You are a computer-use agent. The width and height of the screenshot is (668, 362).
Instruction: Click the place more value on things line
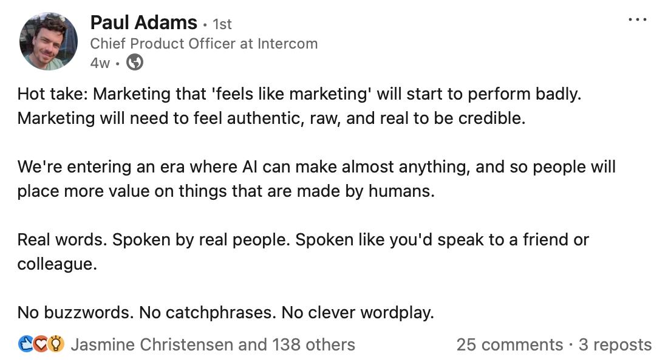tap(225, 191)
